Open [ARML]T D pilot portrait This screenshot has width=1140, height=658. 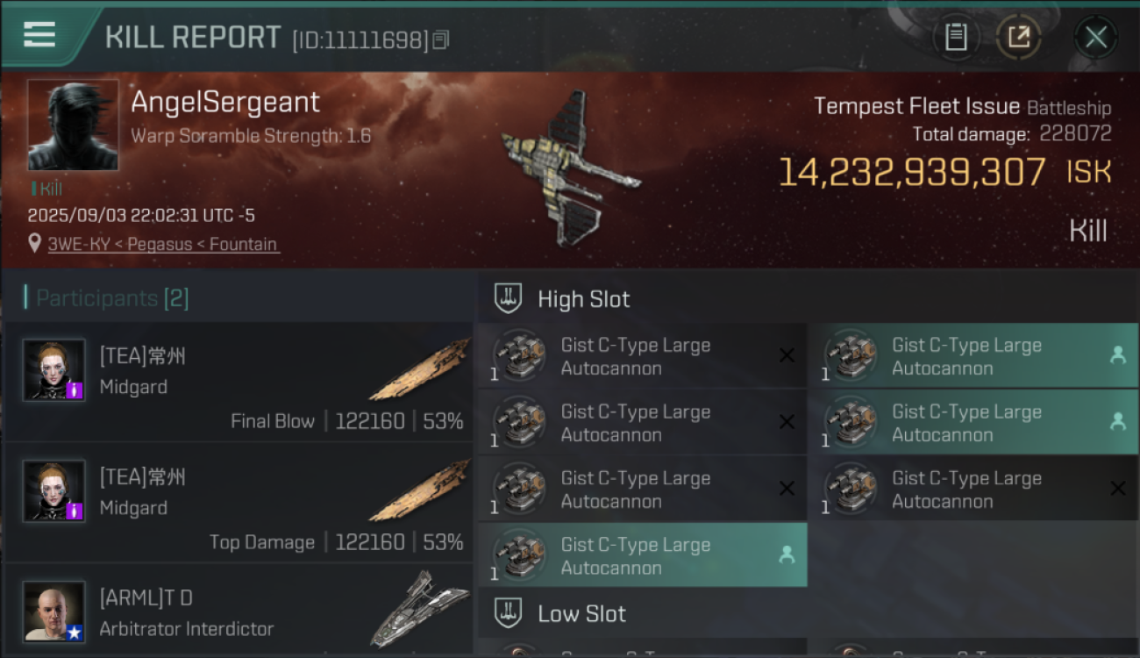pyautogui.click(x=54, y=612)
